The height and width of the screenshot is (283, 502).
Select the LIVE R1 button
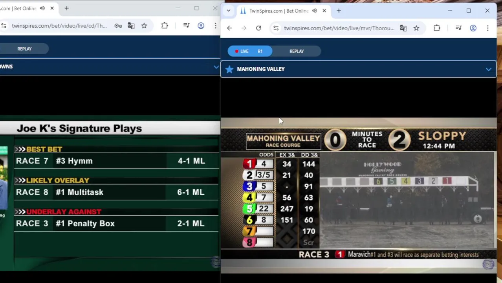coord(249,51)
